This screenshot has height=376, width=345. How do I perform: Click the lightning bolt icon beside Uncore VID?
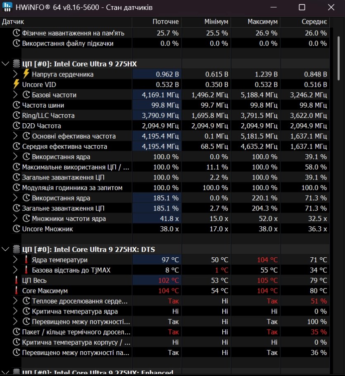pos(17,84)
